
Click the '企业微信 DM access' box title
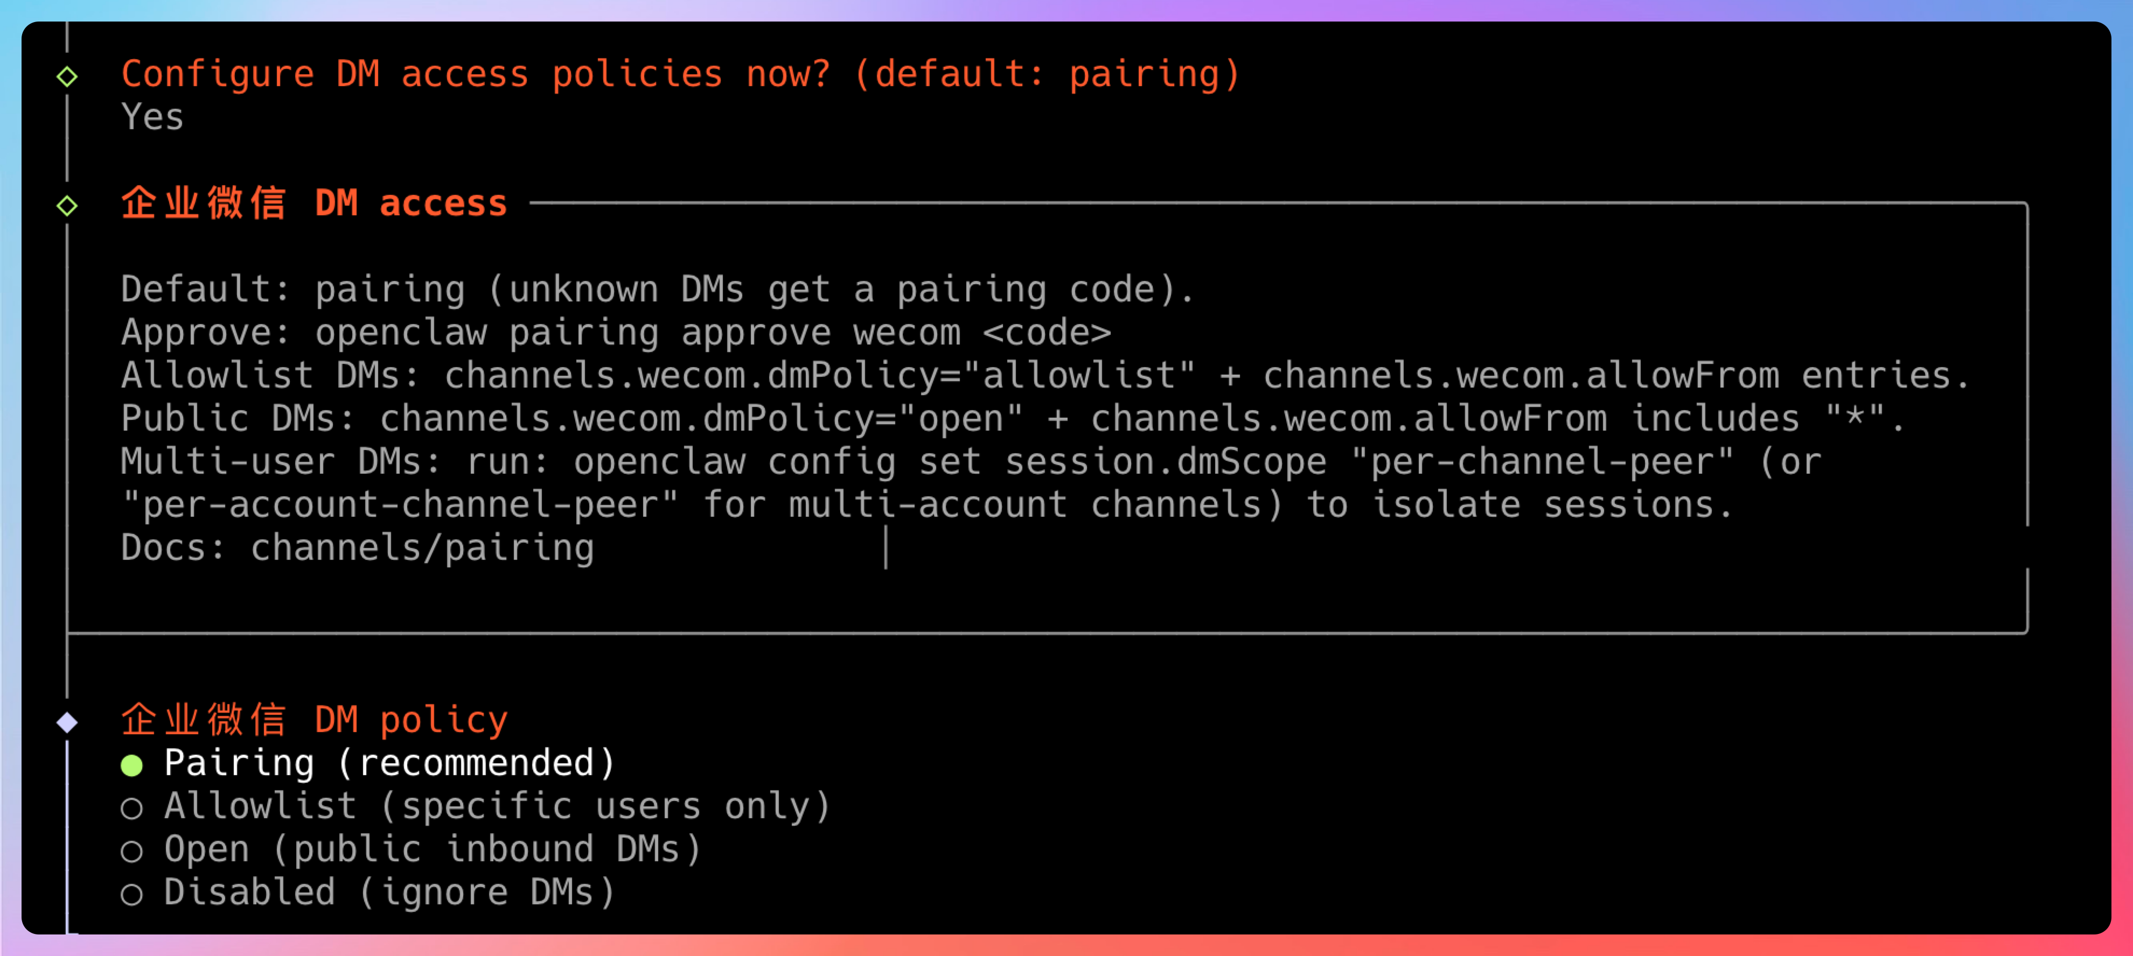[x=315, y=203]
